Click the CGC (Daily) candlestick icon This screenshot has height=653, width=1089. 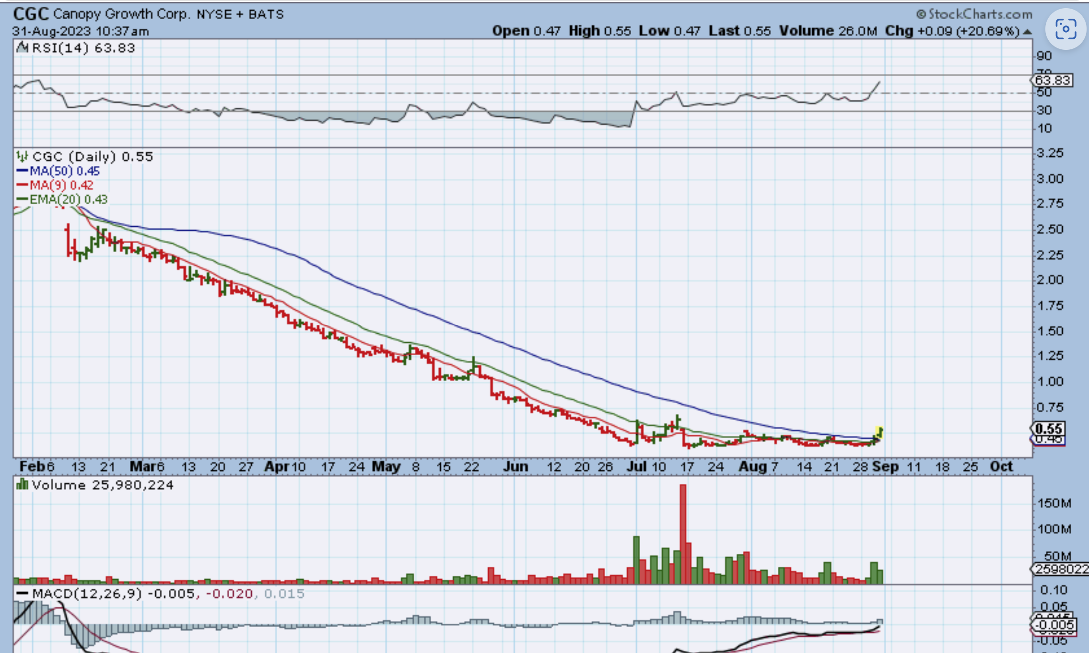(22, 156)
